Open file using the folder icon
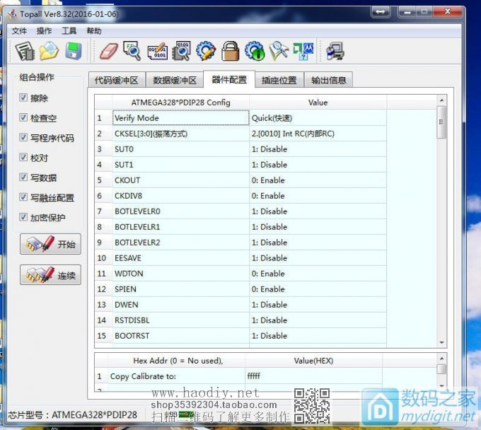Viewport: 481px width, 430px height. [x=50, y=51]
